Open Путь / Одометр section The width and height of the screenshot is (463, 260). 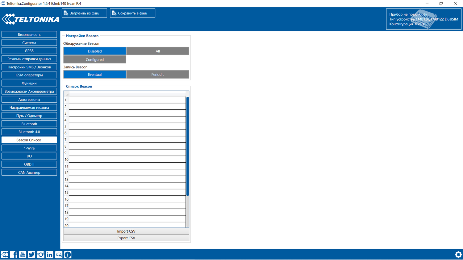[29, 116]
